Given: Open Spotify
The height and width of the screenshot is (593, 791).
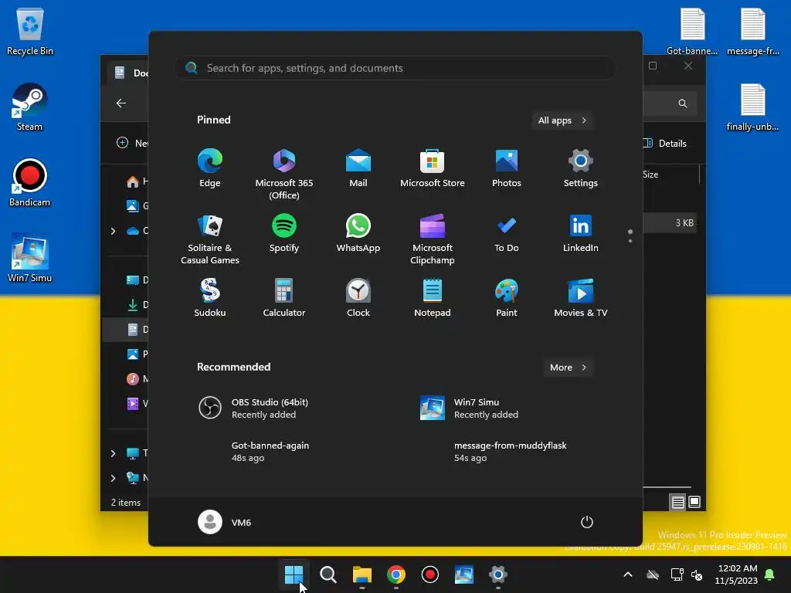Looking at the screenshot, I should (x=284, y=233).
